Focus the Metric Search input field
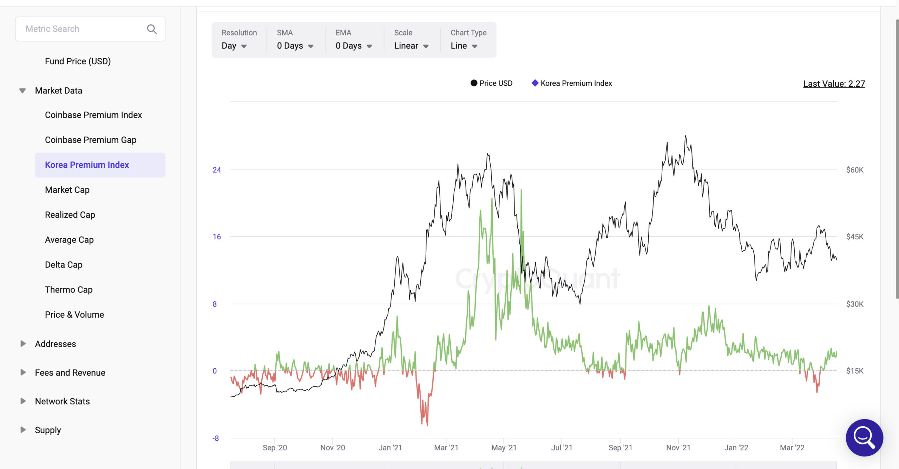 point(90,29)
